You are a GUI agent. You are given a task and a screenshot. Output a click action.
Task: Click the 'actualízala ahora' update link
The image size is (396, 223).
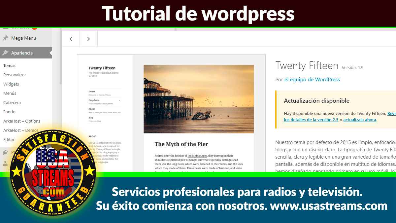click(x=360, y=120)
